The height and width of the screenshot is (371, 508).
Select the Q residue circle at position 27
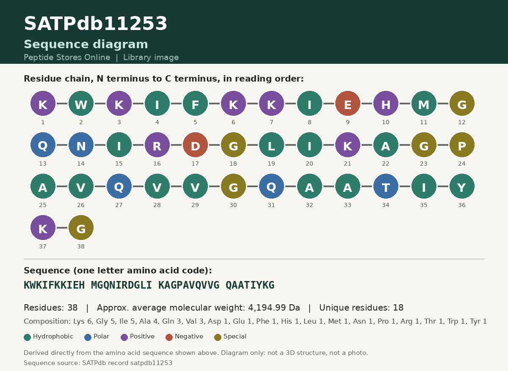click(119, 186)
